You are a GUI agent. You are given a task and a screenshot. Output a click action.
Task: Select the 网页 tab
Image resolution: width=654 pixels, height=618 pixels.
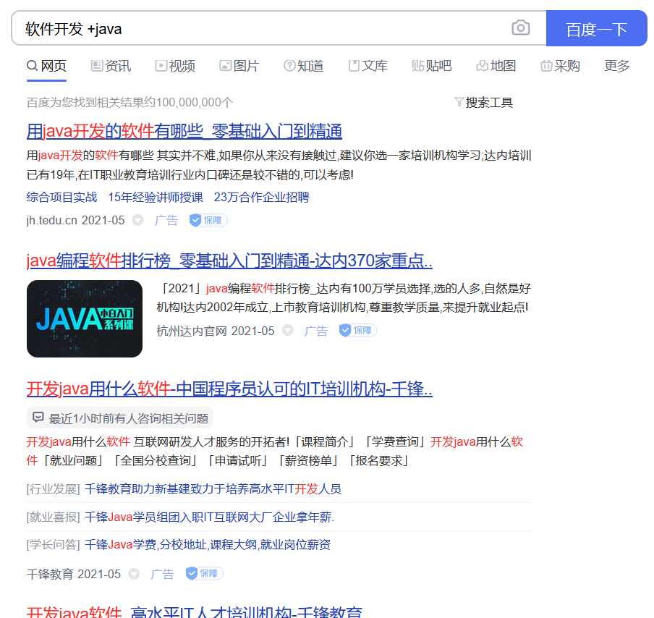tap(47, 66)
